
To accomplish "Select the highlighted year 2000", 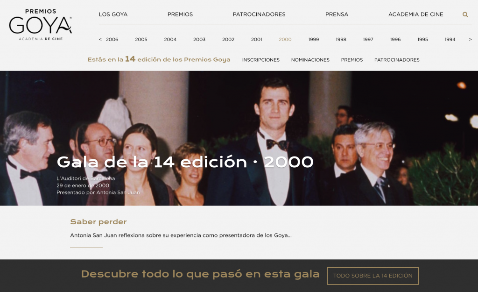I will pyautogui.click(x=285, y=40).
